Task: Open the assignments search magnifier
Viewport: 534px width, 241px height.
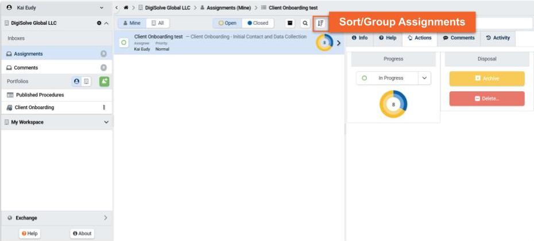Action: [305, 24]
